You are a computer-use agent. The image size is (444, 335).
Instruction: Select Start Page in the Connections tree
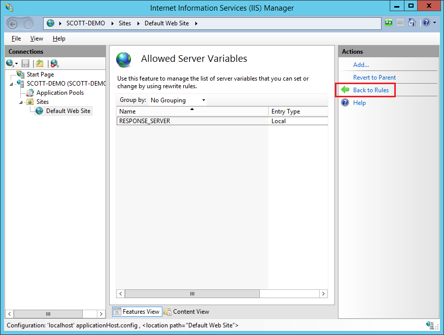coord(40,75)
